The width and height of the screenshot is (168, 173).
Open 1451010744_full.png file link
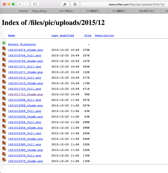click(25, 55)
